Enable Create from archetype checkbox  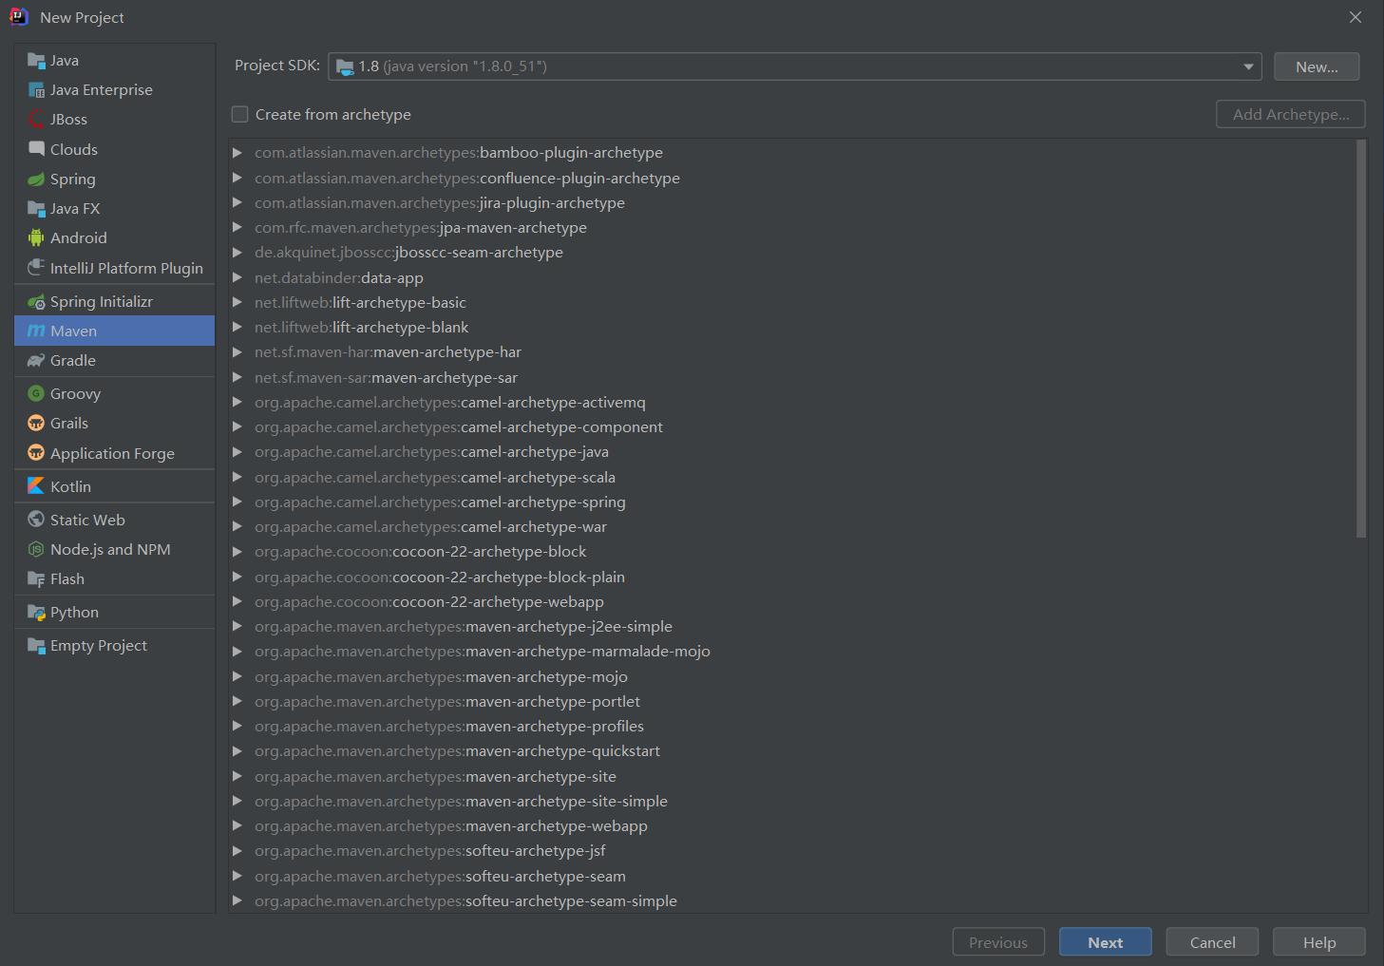pos(240,114)
